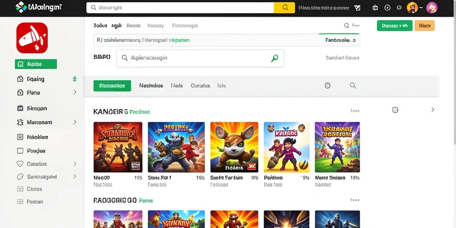Image resolution: width=456 pixels, height=228 pixels.
Task: Click the flag-like icon beside the header text
Action: (357, 8)
